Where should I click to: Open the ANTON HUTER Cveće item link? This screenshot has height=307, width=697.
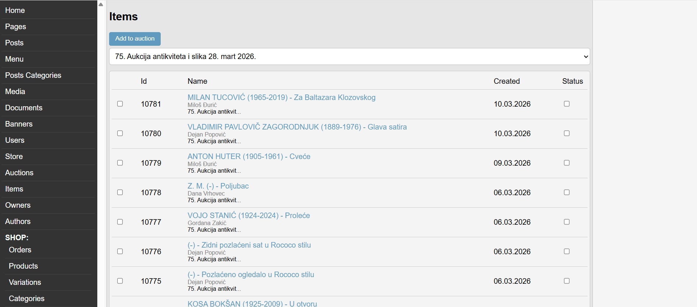click(x=249, y=156)
